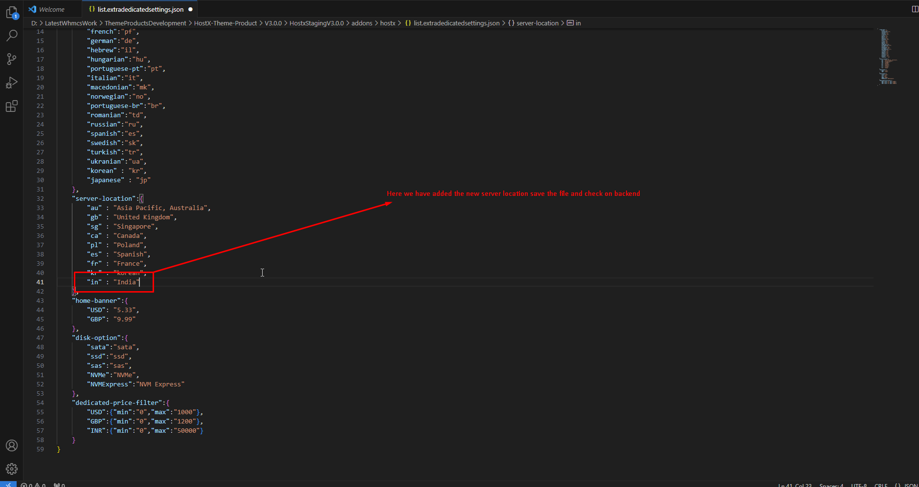Open the Search view icon
919x487 pixels.
[x=12, y=35]
